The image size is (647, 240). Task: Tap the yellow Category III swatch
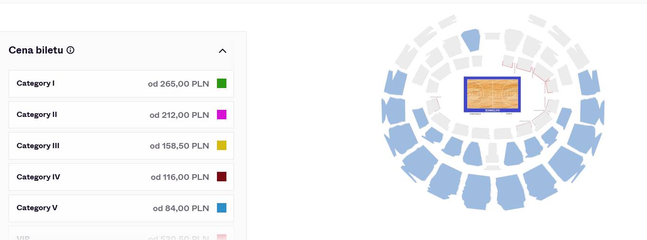point(222,146)
